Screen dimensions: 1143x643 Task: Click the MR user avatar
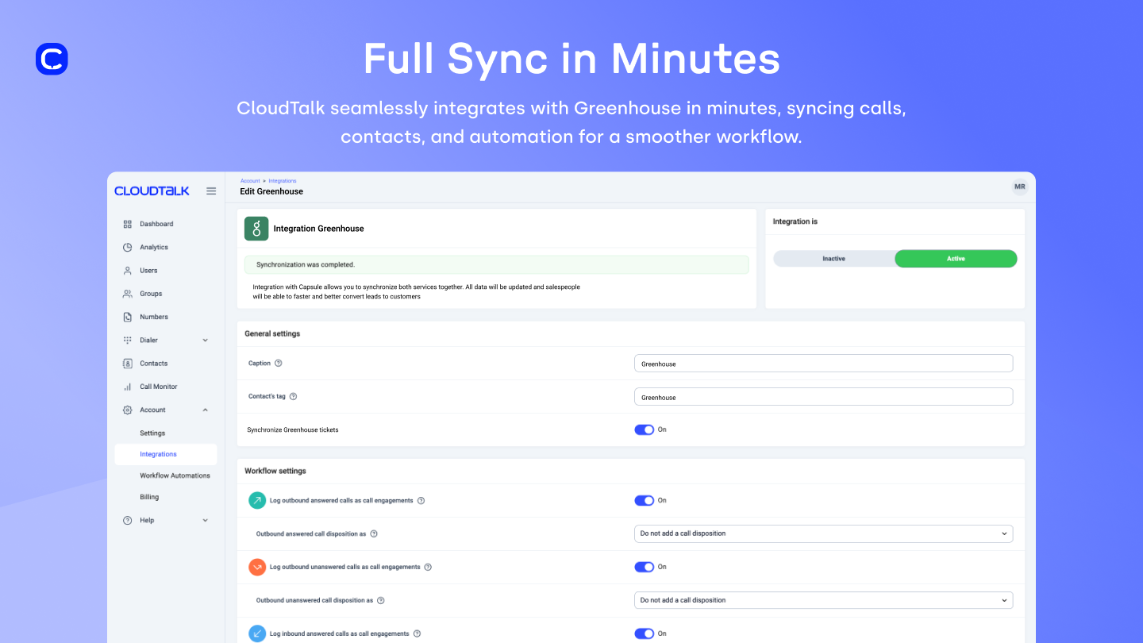tap(1019, 187)
